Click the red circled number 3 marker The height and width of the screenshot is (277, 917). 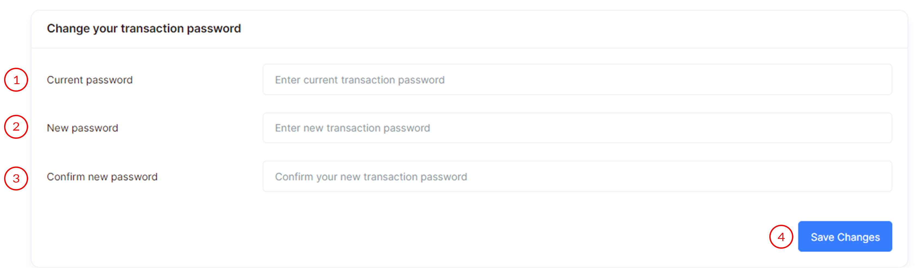[16, 178]
